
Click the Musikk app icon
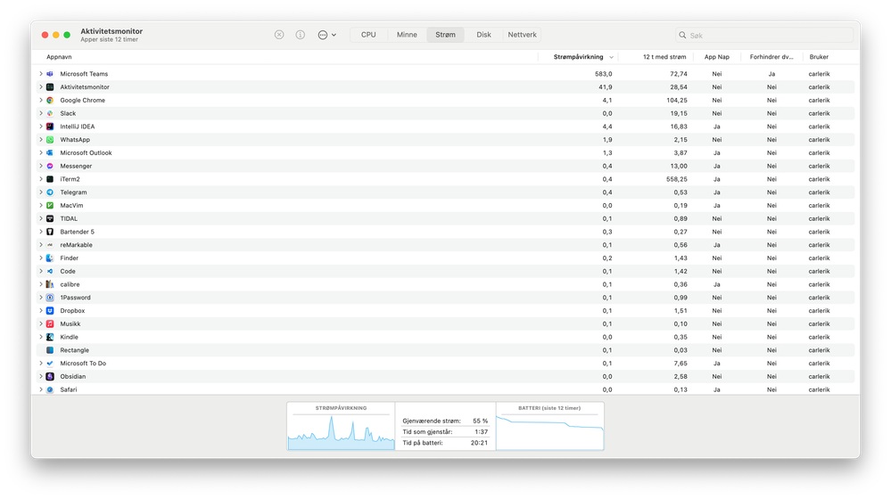(50, 323)
